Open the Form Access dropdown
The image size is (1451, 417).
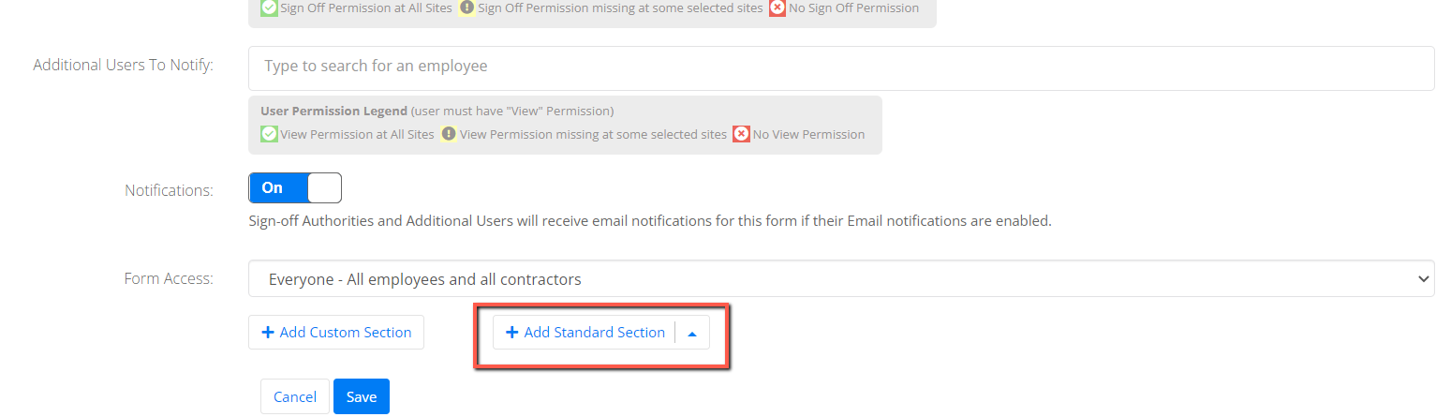(x=841, y=278)
